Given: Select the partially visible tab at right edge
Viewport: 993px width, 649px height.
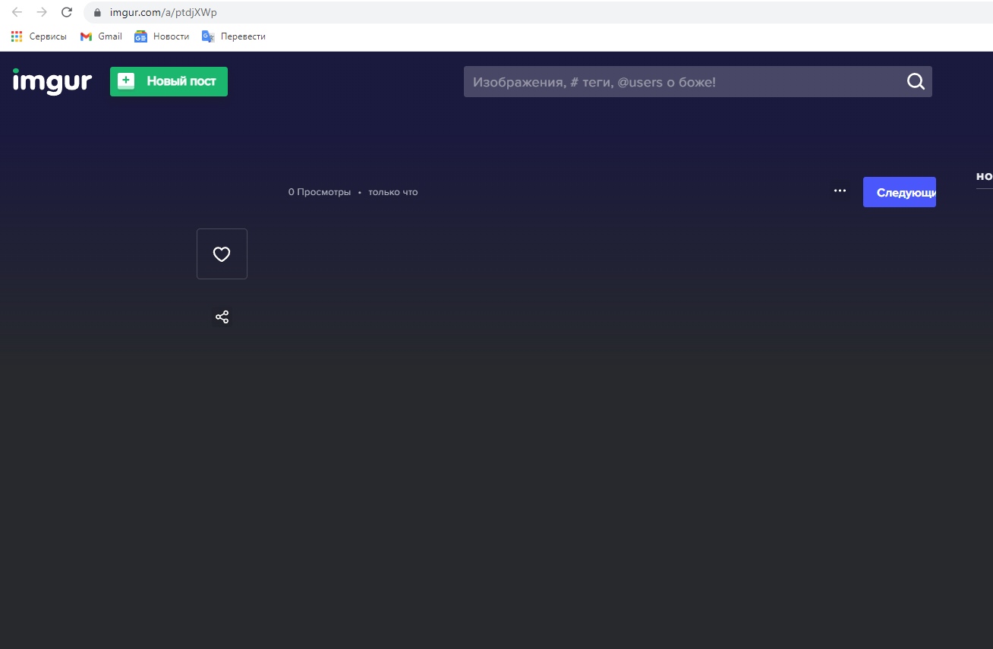Looking at the screenshot, I should pos(984,176).
